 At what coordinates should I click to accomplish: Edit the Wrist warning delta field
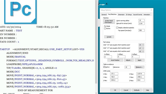click(141, 20)
